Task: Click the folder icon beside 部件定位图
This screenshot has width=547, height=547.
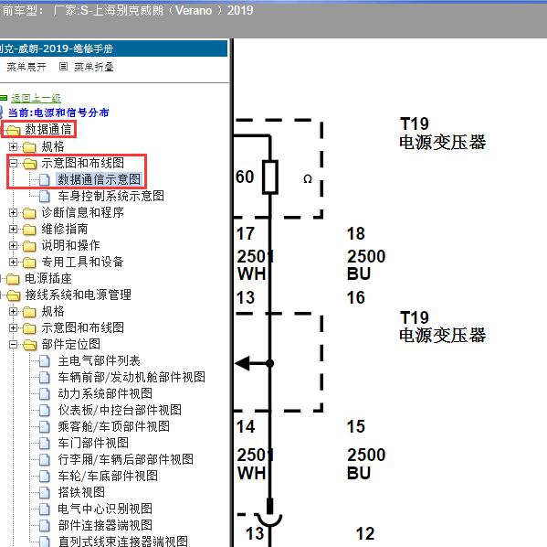Action: coord(29,345)
